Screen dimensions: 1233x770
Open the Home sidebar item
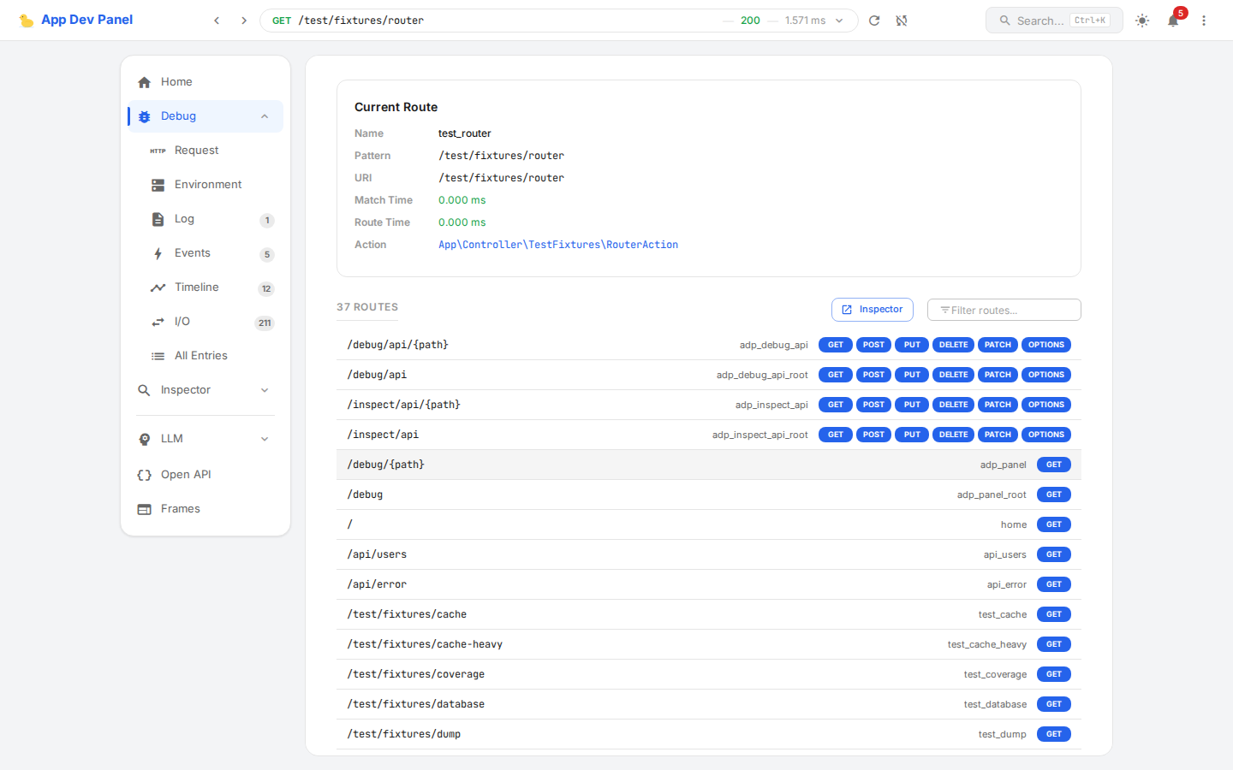pos(176,82)
